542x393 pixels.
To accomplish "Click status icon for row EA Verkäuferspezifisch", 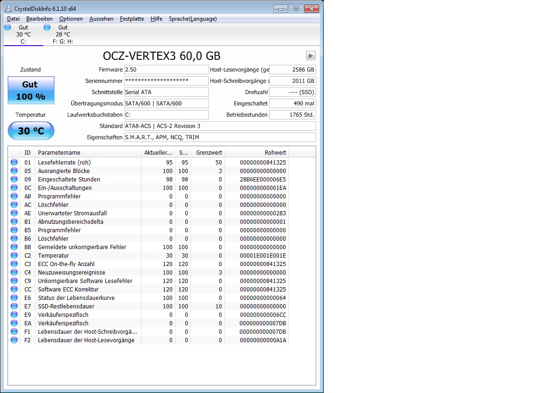I will [14, 323].
